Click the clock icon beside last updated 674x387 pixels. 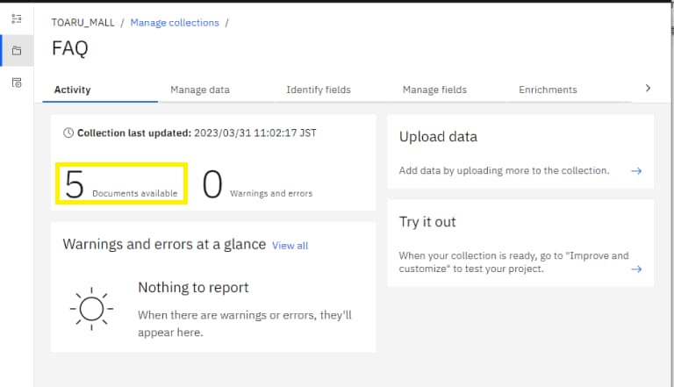tap(68, 133)
